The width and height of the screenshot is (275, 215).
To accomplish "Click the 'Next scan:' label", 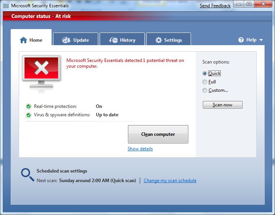I will [x=47, y=181].
